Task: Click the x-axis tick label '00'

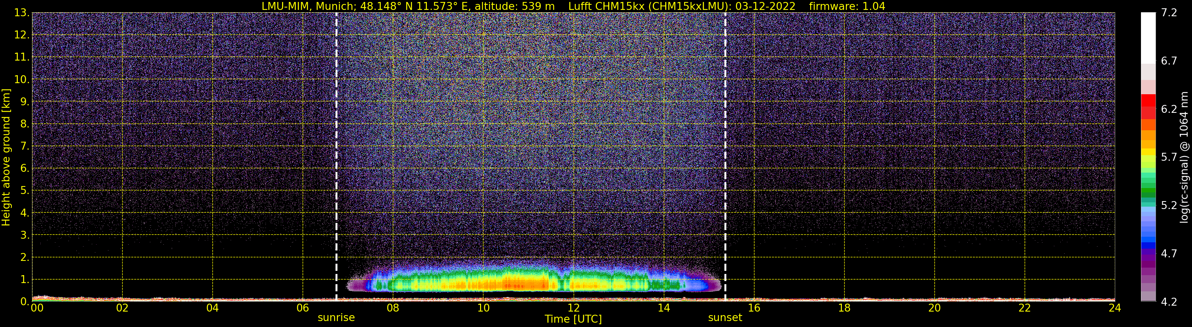Action: [x=37, y=308]
